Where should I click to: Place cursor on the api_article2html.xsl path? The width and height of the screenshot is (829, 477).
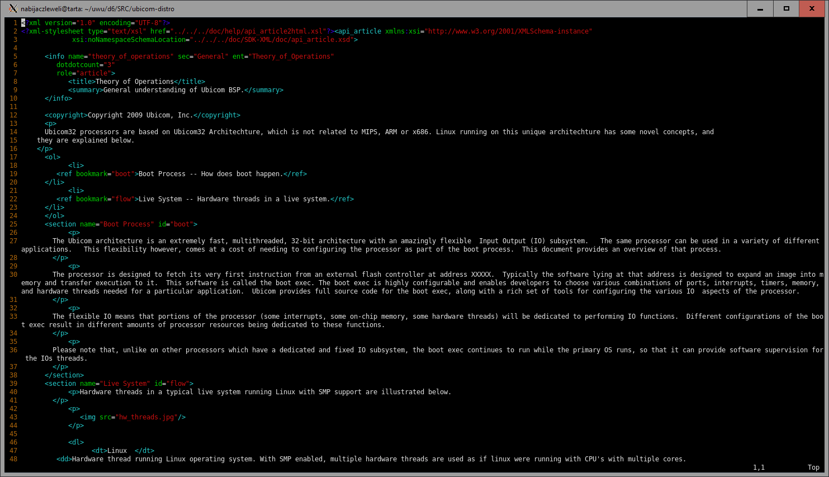248,31
